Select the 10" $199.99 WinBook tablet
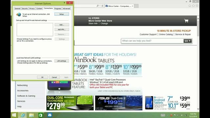210x118 pixels. click(x=132, y=69)
